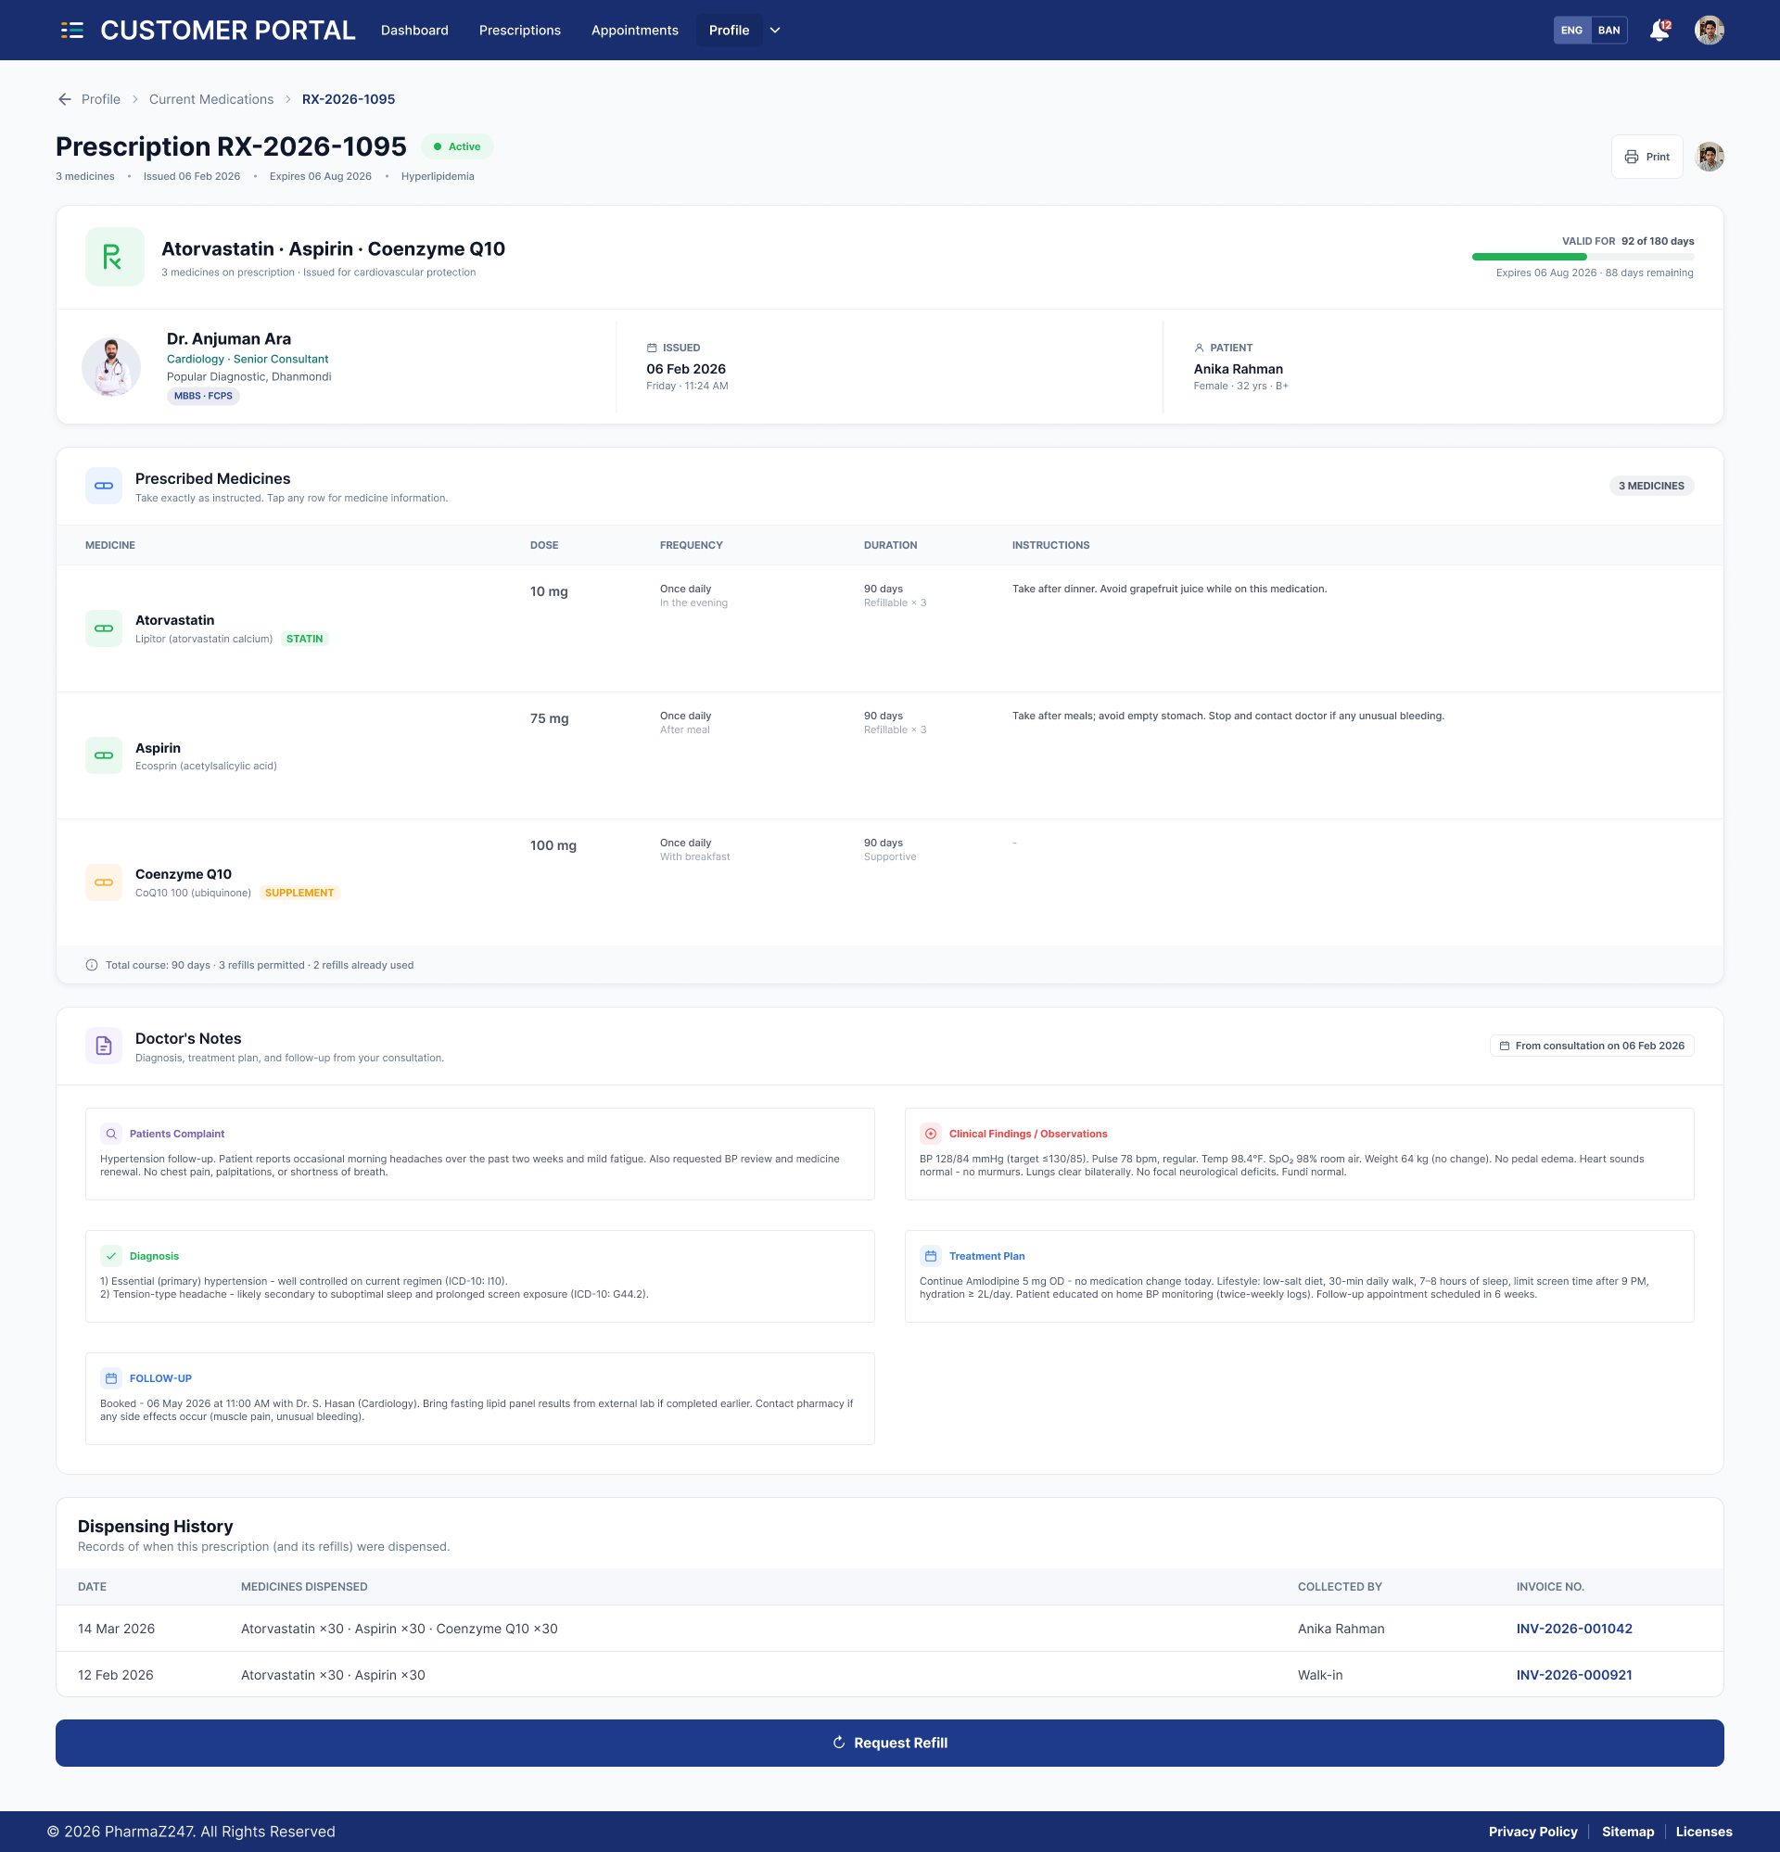Click the Atorvastatin green pill icon
This screenshot has width=1780, height=1852.
click(104, 628)
